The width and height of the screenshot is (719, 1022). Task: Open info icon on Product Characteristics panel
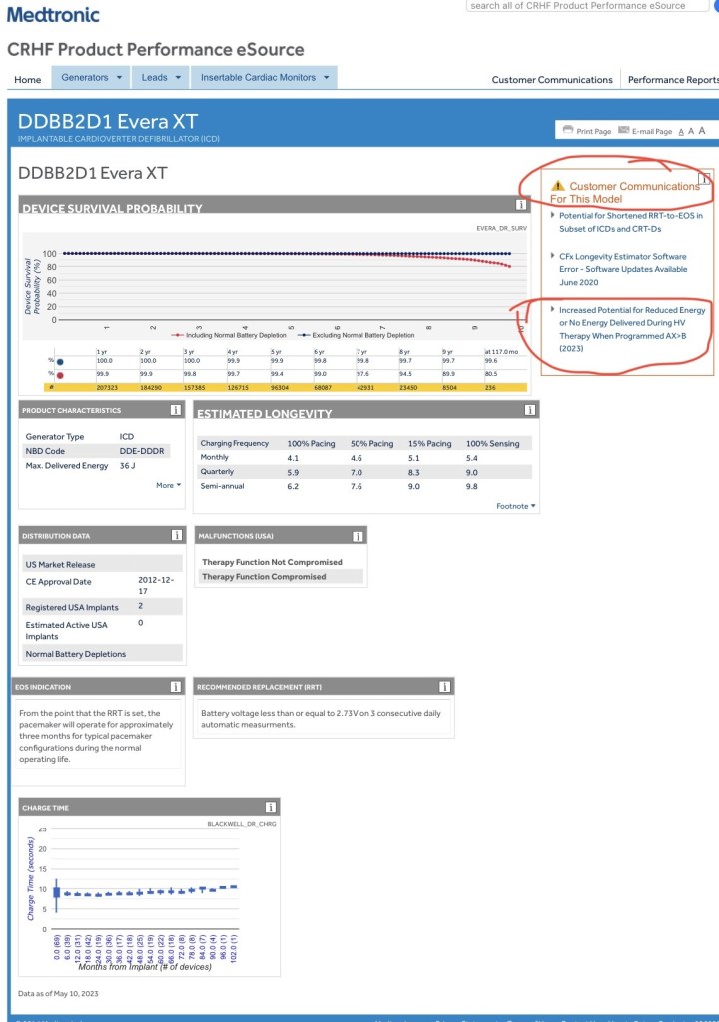point(176,410)
